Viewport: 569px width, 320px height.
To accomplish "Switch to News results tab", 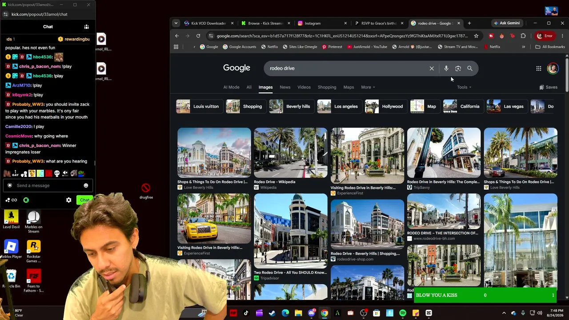I will pyautogui.click(x=285, y=87).
